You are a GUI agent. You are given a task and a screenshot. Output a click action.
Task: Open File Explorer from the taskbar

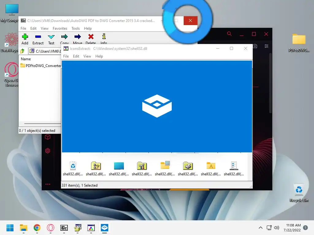point(23,228)
